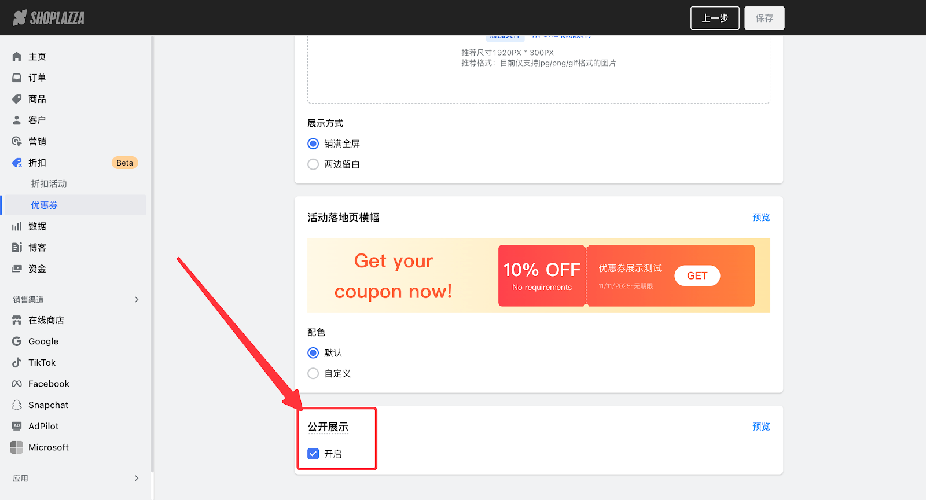Select the products tag icon

pos(17,99)
